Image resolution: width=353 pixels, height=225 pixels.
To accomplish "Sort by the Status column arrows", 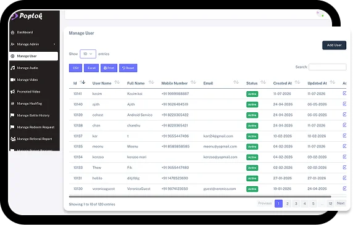I will pos(264,82).
